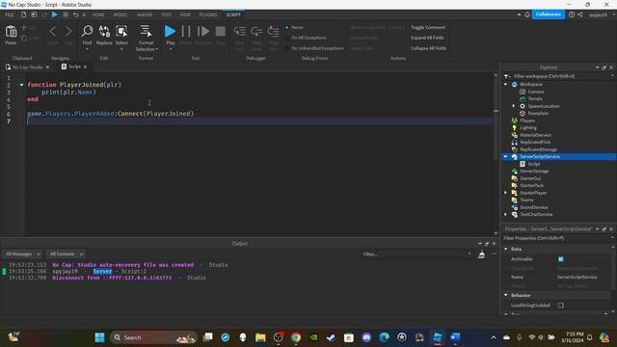Screen dimensions: 617x347
Task: Click the quick-access Play icon in title toolbar
Action: coord(55,14)
